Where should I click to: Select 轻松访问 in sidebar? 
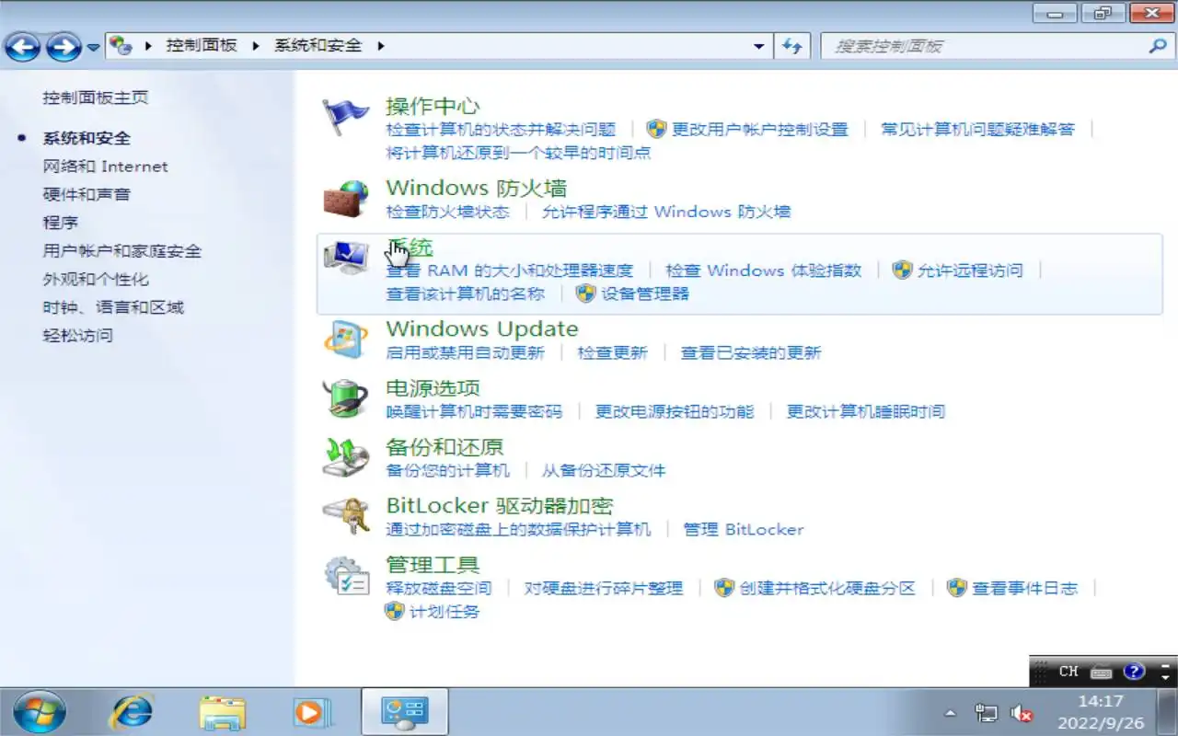[x=77, y=335]
